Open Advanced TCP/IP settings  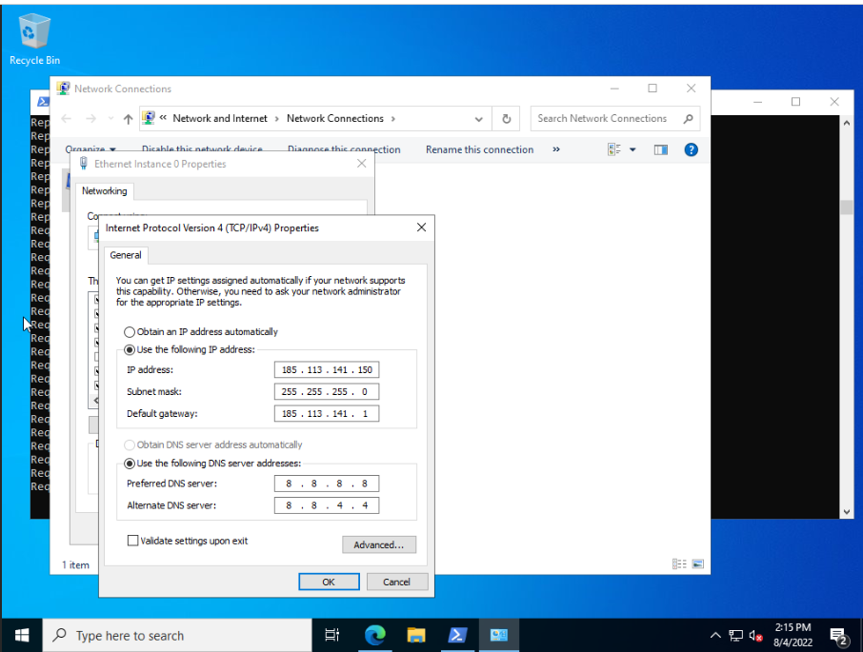379,544
